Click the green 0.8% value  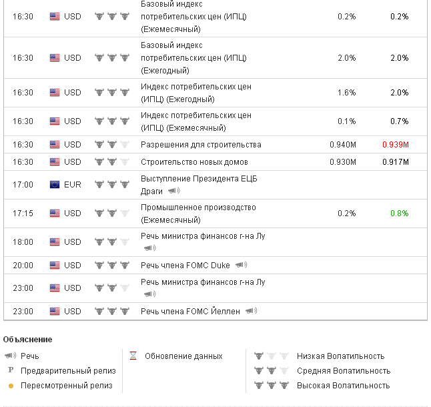click(x=399, y=214)
